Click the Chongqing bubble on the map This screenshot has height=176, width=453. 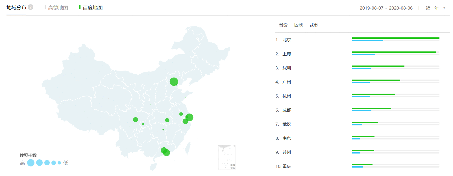[x=143, y=124]
